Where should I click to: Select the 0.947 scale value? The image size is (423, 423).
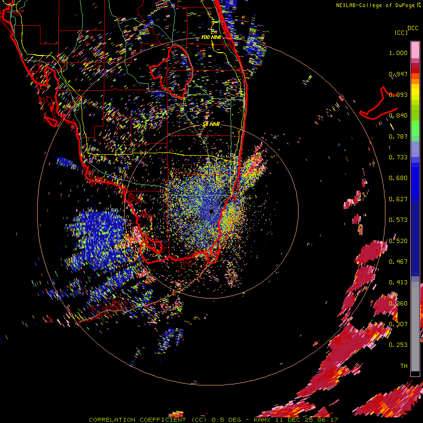(x=398, y=74)
